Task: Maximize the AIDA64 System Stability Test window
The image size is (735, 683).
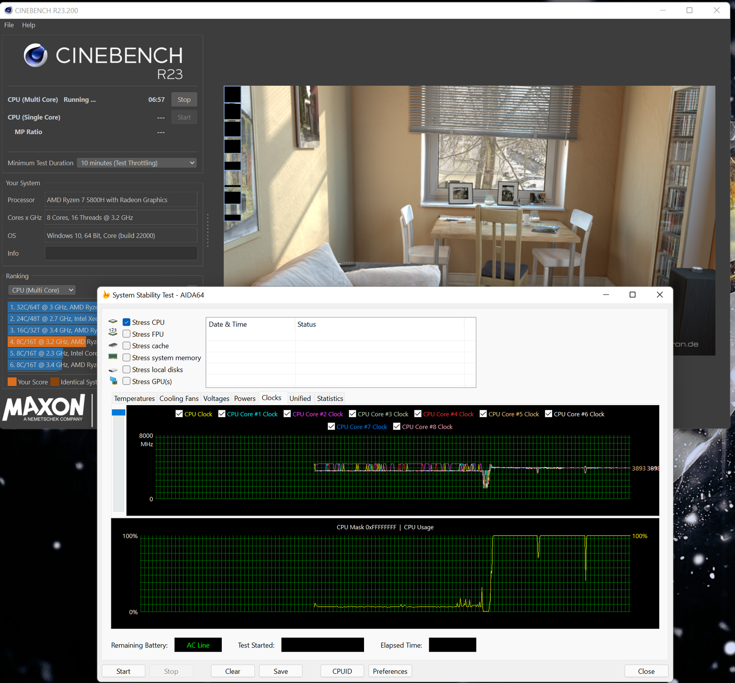Action: (x=632, y=295)
